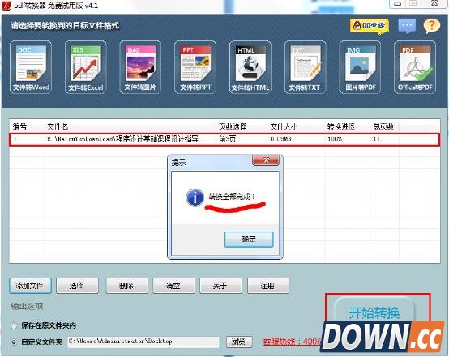Open the blue message bubble icon
The width and height of the screenshot is (449, 357).
tap(407, 26)
